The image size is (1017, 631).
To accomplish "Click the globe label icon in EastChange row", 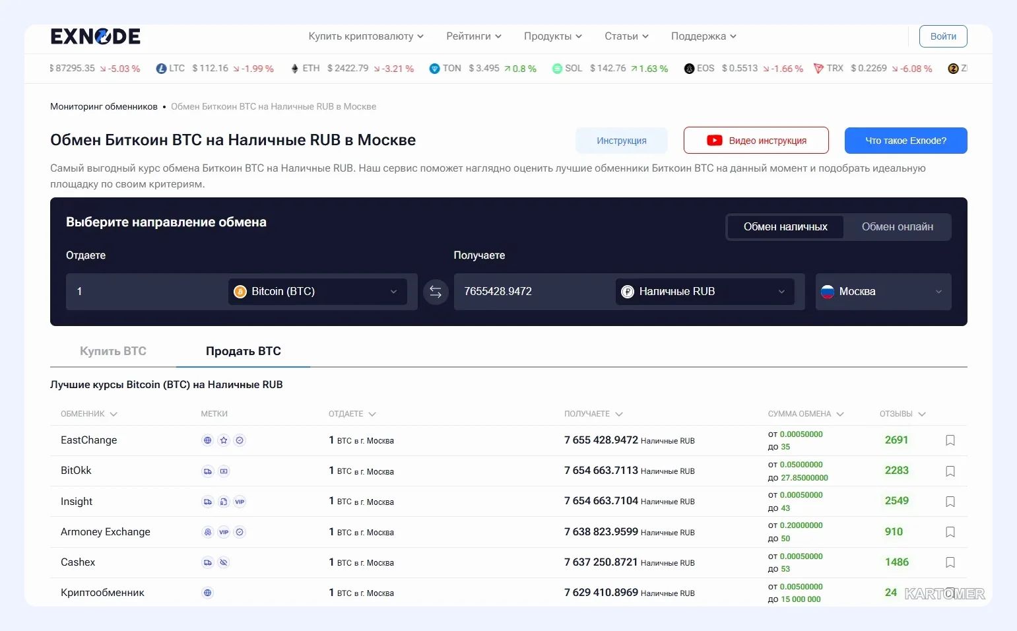I will point(208,440).
